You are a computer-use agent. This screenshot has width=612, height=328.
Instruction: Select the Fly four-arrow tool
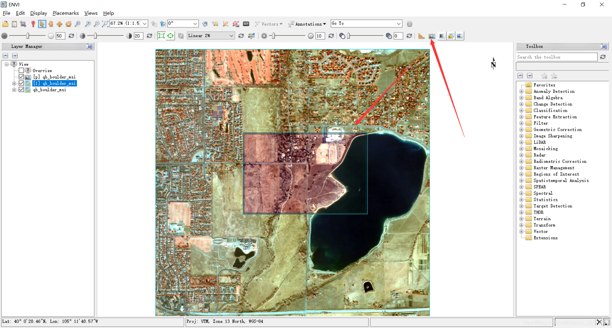point(60,24)
